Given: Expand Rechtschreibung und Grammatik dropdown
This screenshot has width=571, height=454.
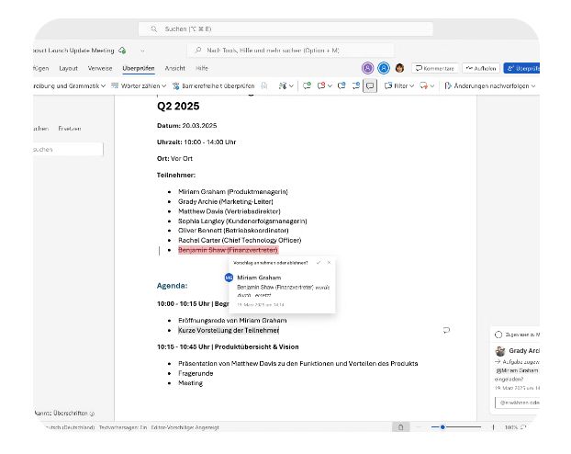Looking at the screenshot, I should pos(104,86).
